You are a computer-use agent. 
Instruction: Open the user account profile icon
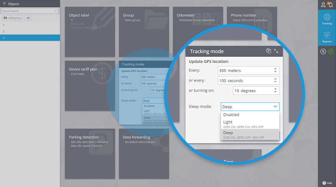click(323, 4)
